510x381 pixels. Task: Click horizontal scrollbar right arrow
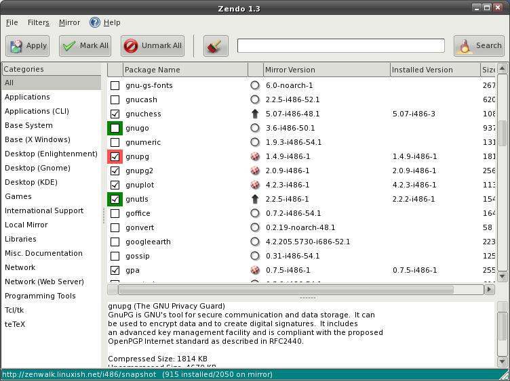coord(489,289)
